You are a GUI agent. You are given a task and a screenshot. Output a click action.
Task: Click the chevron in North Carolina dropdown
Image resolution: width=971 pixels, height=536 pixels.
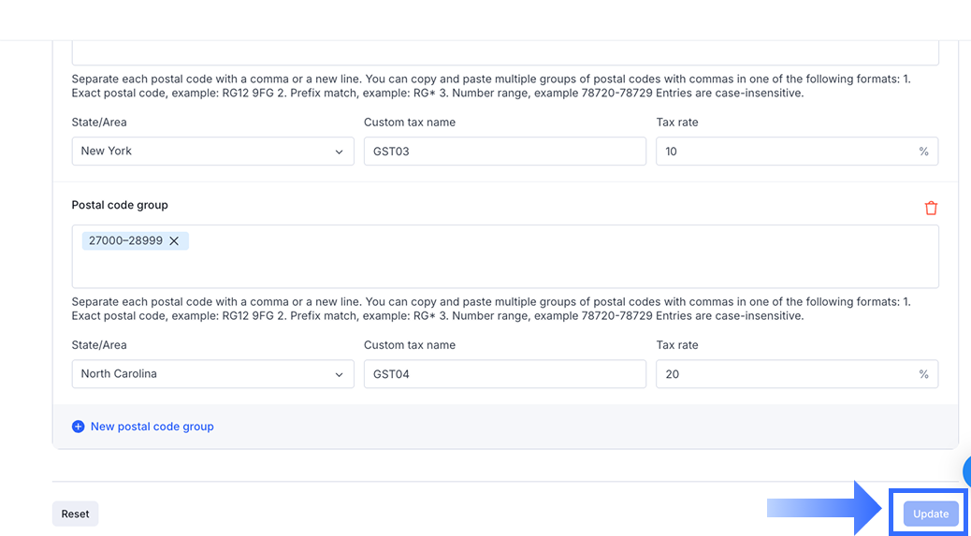click(x=339, y=374)
